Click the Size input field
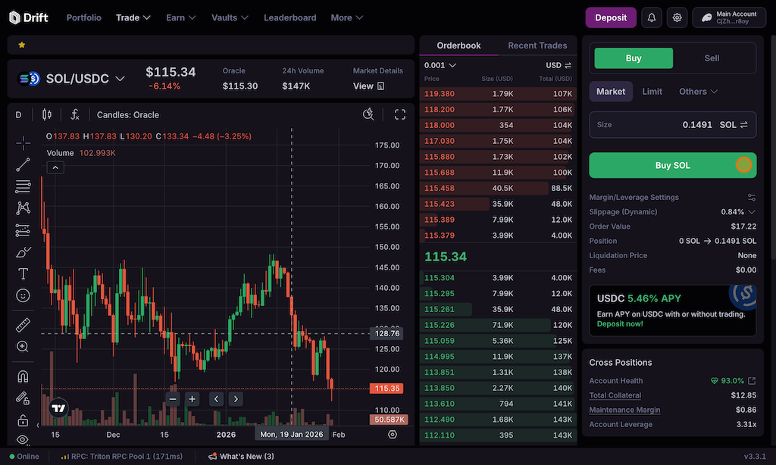 coord(652,125)
